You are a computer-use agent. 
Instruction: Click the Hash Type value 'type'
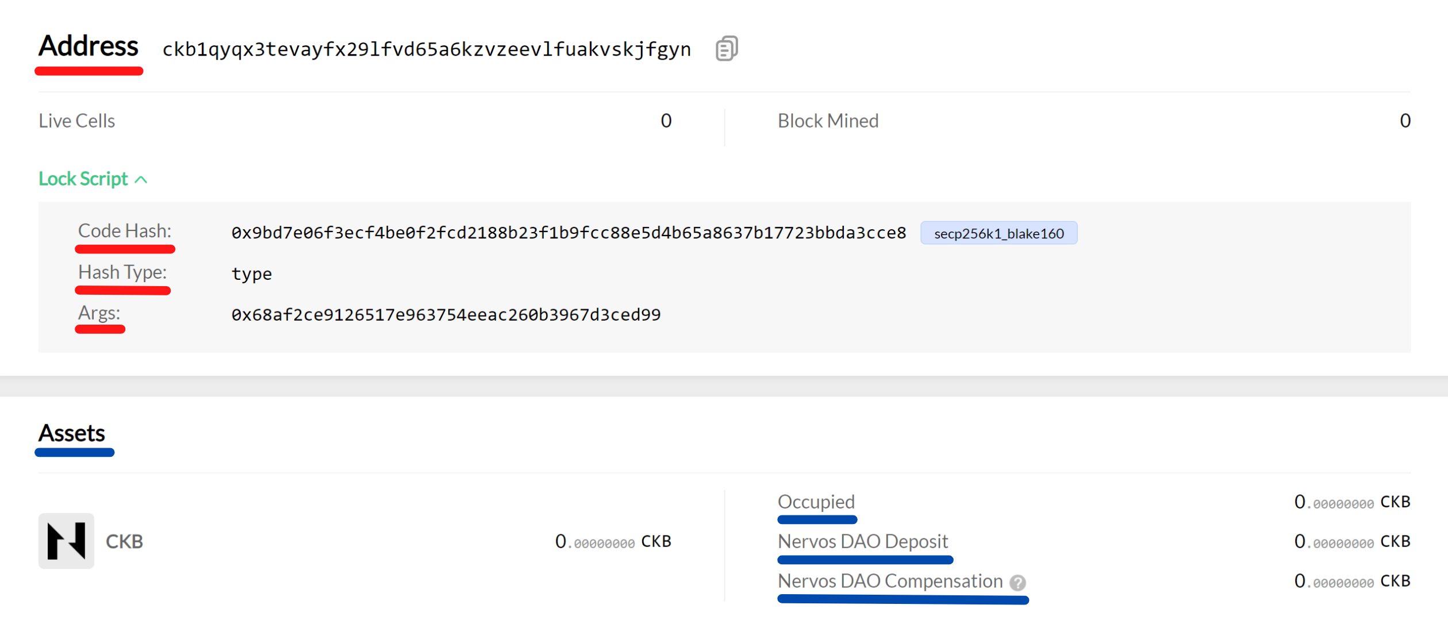click(252, 274)
